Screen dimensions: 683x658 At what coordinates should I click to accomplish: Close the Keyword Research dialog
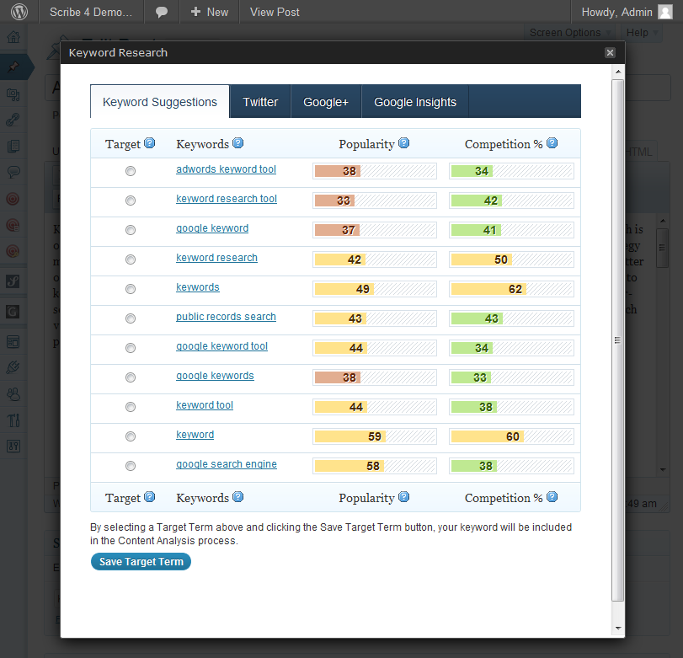[x=610, y=52]
